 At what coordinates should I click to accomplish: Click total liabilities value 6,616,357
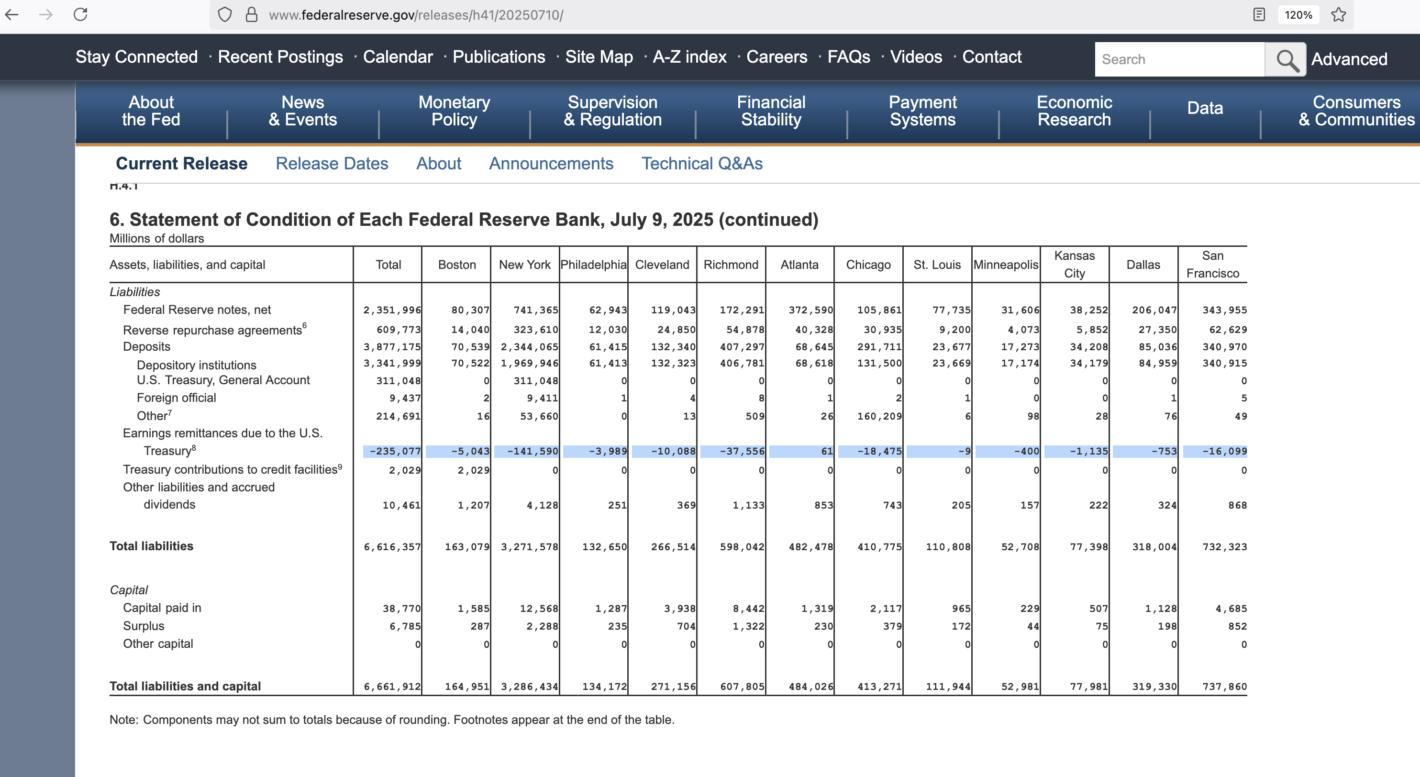392,547
